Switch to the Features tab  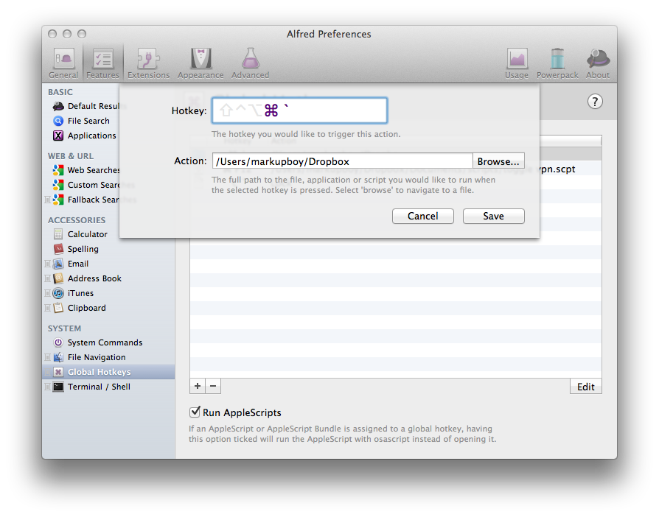(x=102, y=63)
